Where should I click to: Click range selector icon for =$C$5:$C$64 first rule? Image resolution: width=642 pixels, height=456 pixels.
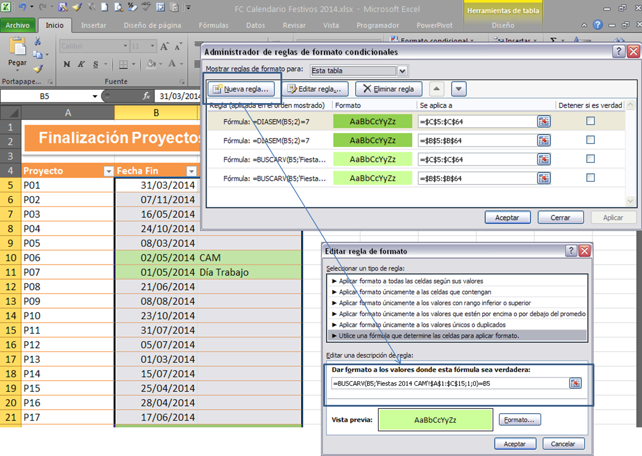[x=544, y=122]
